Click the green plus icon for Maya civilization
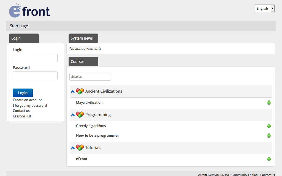 269,103
